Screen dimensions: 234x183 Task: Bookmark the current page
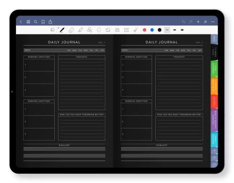pyautogui.click(x=43, y=22)
